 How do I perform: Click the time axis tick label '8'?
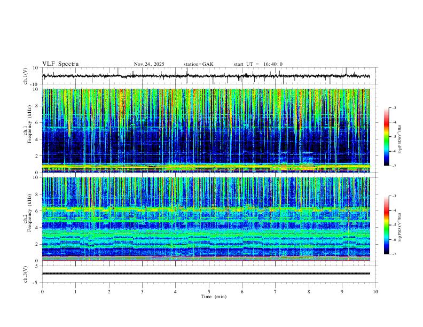pos(309,292)
